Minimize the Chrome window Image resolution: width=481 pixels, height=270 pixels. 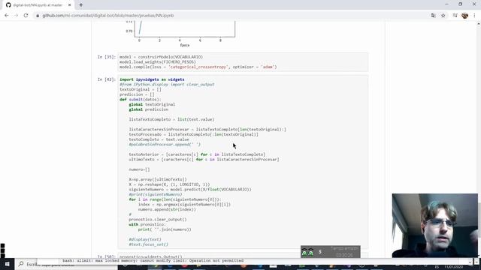[446, 4]
